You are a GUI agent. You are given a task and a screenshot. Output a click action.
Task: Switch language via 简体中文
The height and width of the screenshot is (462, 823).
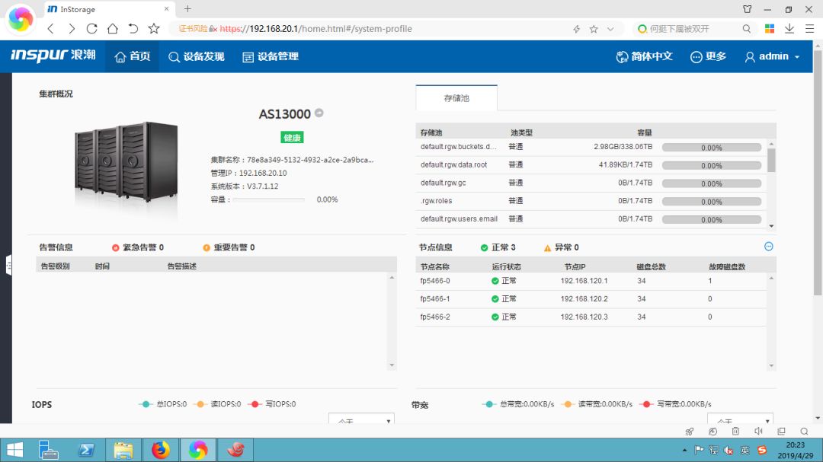[644, 56]
